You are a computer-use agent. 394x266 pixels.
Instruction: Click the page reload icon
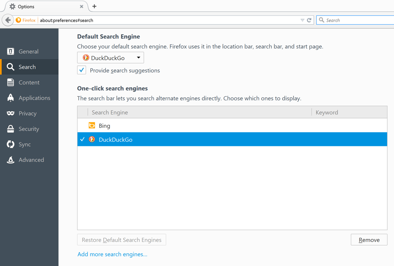[309, 20]
